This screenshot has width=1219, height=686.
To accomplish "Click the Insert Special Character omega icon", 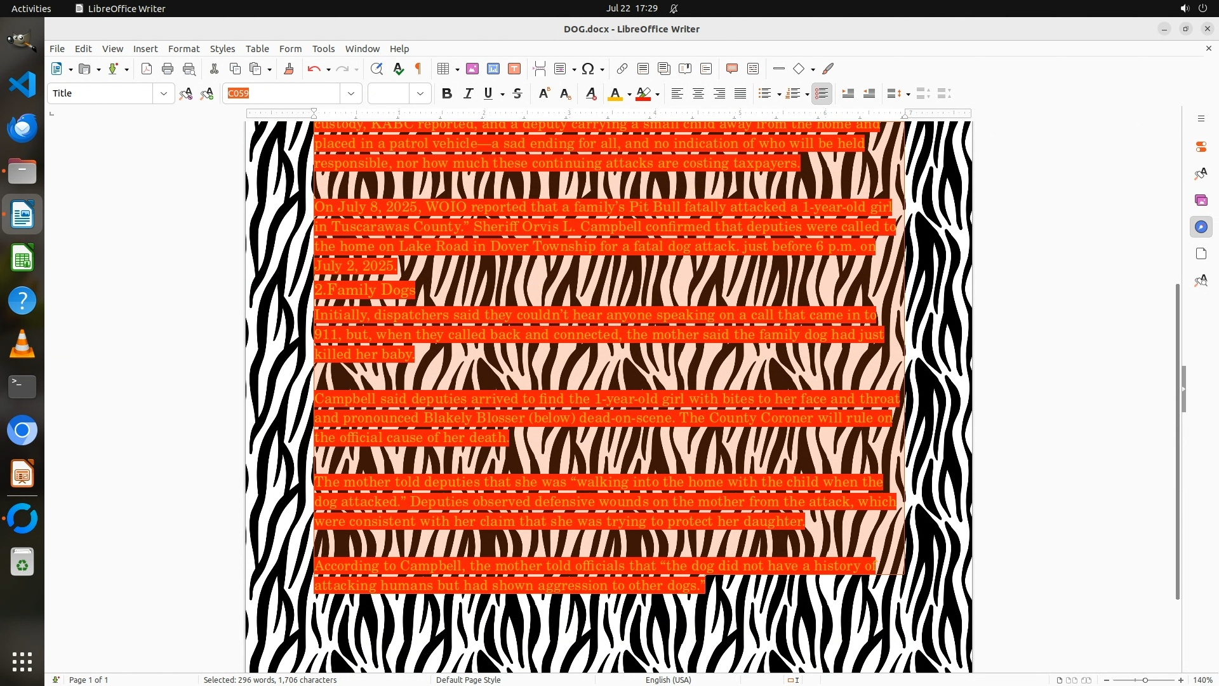I will point(588,69).
